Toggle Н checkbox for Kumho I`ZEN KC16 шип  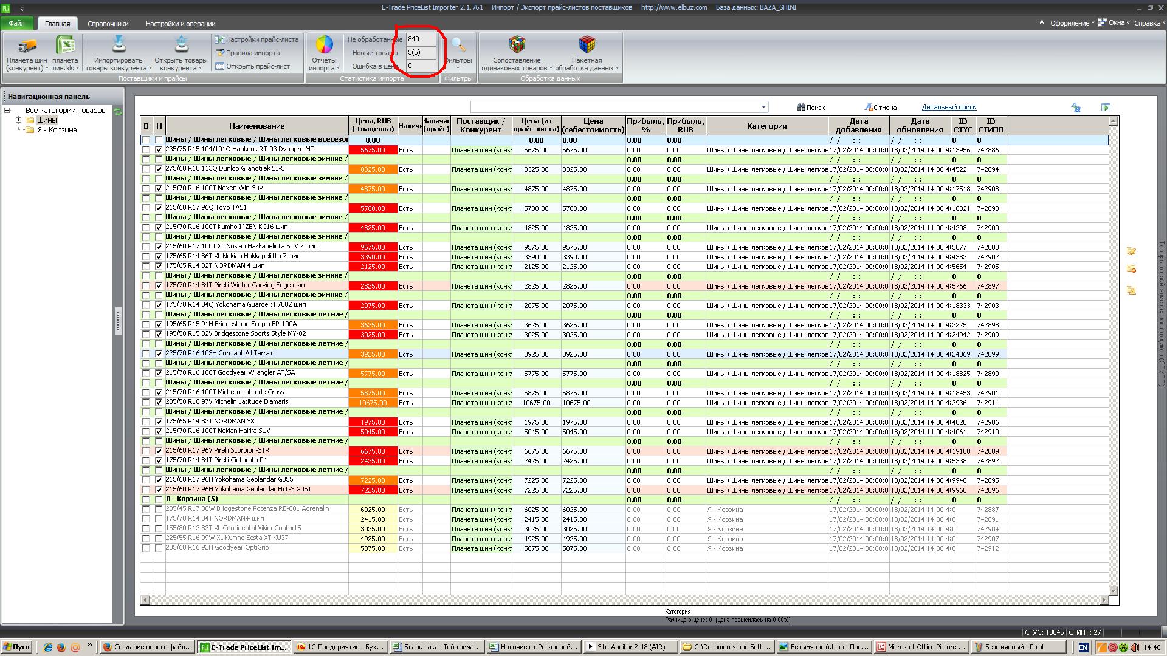[159, 227]
